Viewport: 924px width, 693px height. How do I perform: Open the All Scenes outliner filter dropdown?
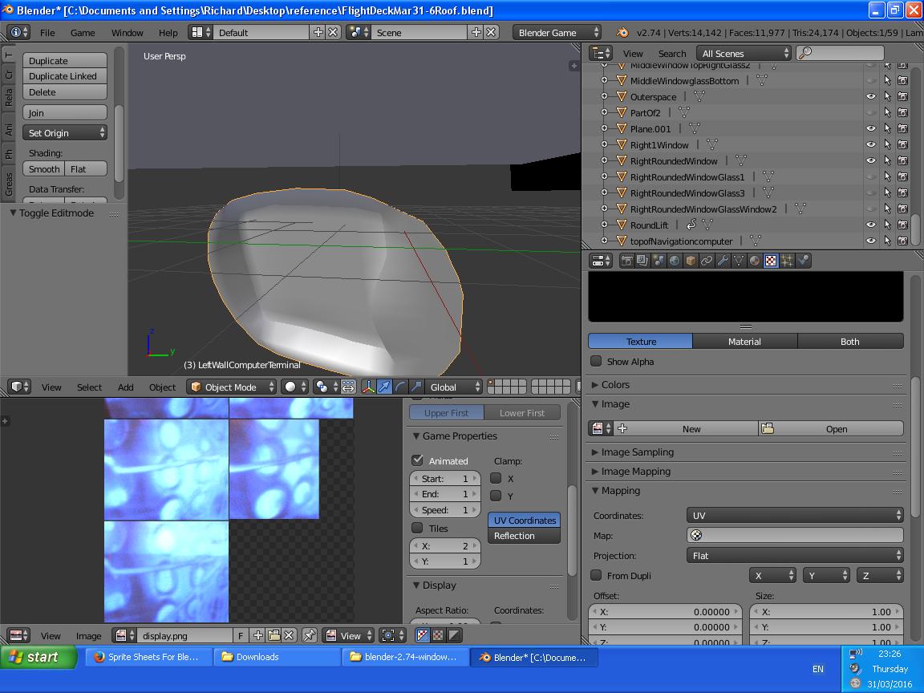pos(743,53)
